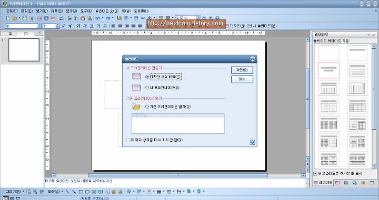Click the Redo arrow icon in the toolbar
The image size is (379, 200).
[108, 18]
